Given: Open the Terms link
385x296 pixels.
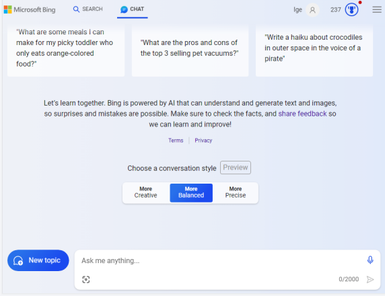Looking at the screenshot, I should (x=176, y=141).
